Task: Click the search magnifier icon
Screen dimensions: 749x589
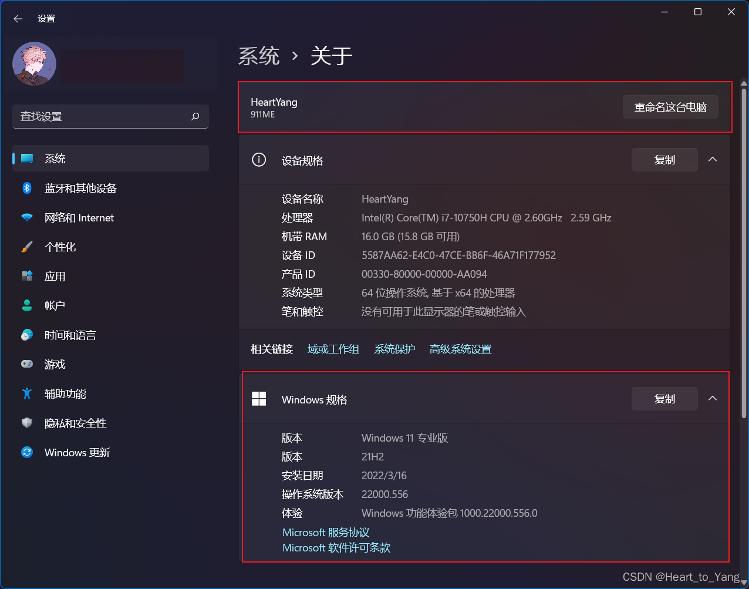Action: pos(195,116)
